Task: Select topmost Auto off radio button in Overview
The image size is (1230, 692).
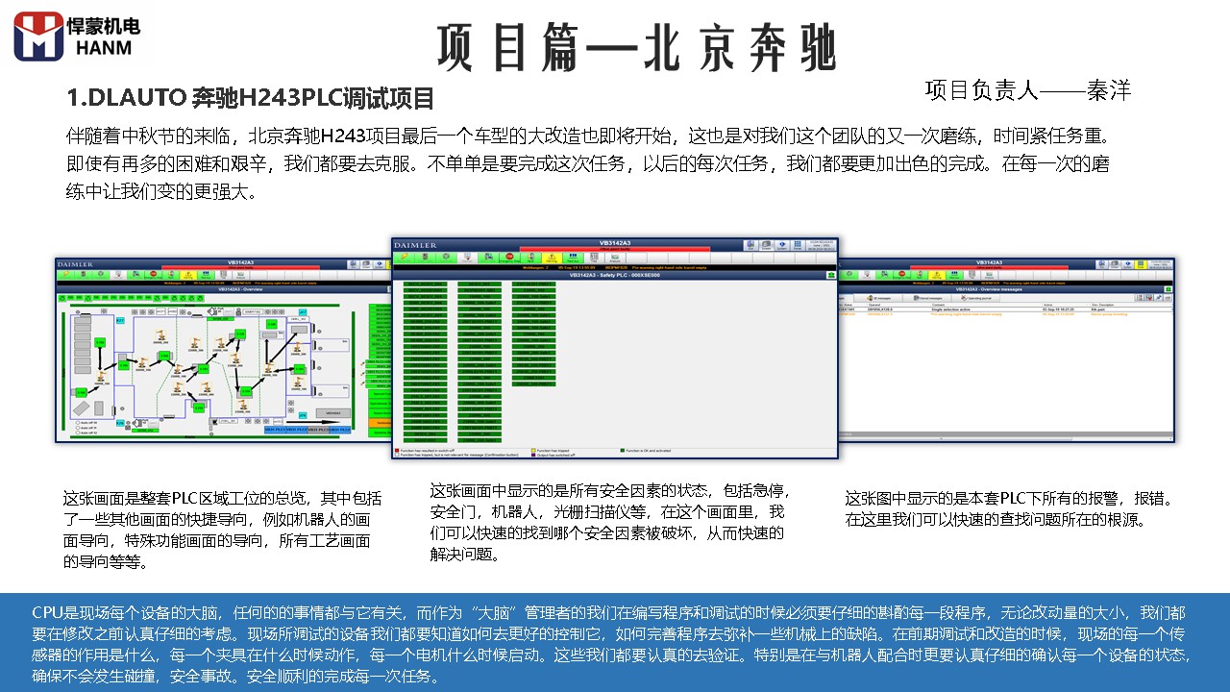Action: pyautogui.click(x=78, y=423)
